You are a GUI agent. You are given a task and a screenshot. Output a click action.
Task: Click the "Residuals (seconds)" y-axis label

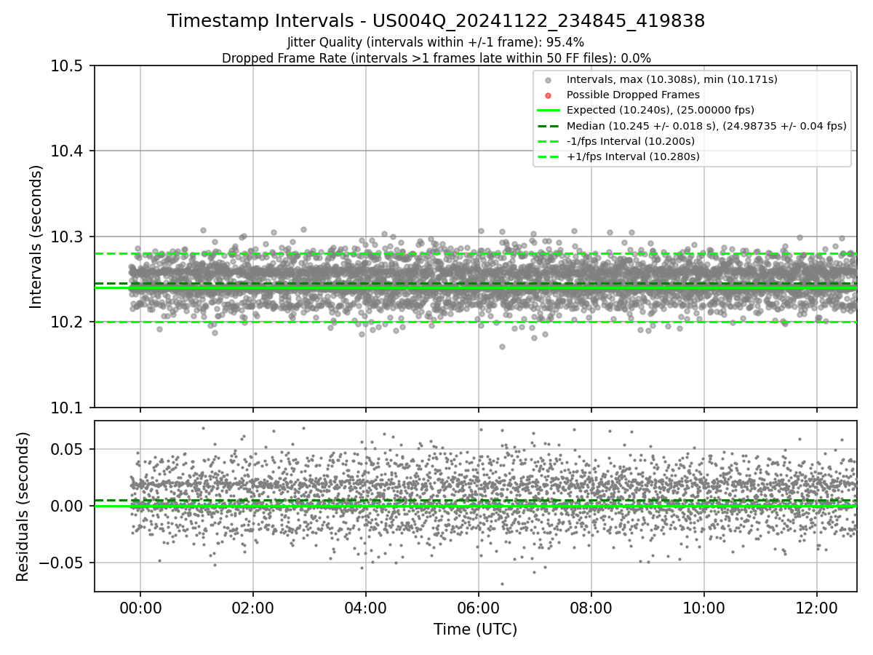(23, 507)
